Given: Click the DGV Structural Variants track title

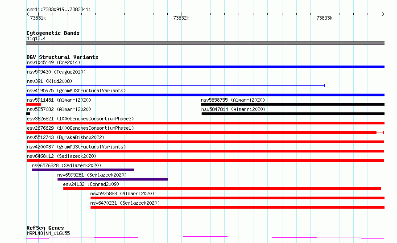Looking at the screenshot, I should (x=62, y=57).
